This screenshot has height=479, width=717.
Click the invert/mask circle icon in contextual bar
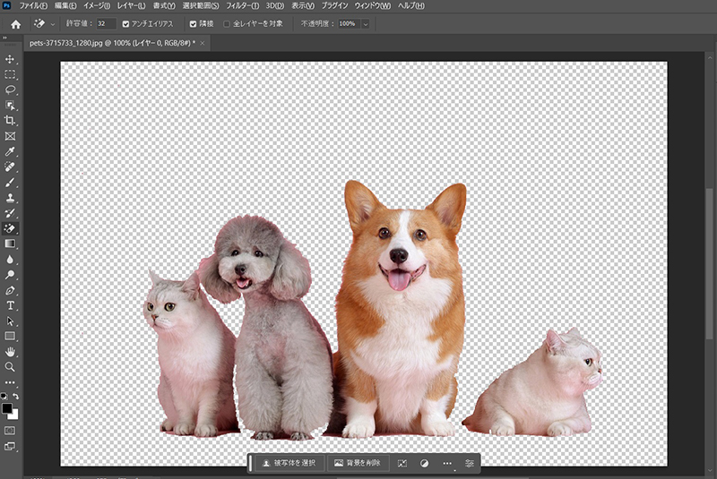[424, 463]
